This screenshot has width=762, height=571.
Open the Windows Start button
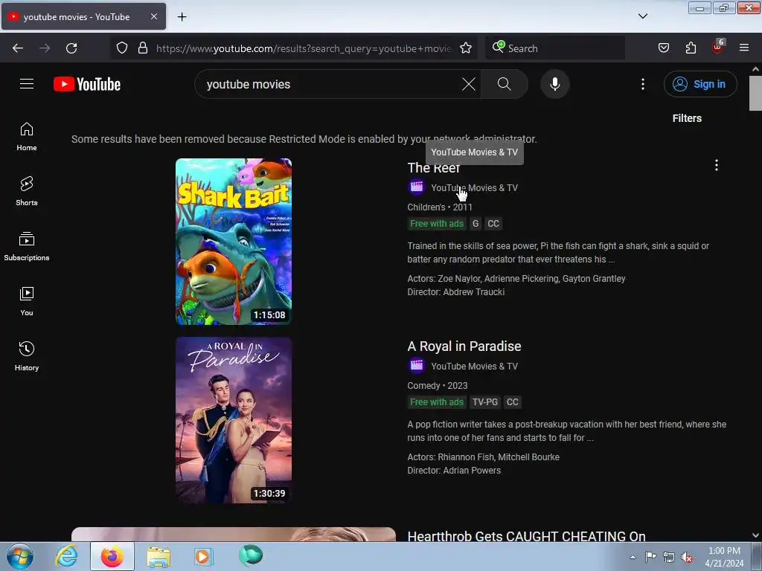tap(20, 556)
